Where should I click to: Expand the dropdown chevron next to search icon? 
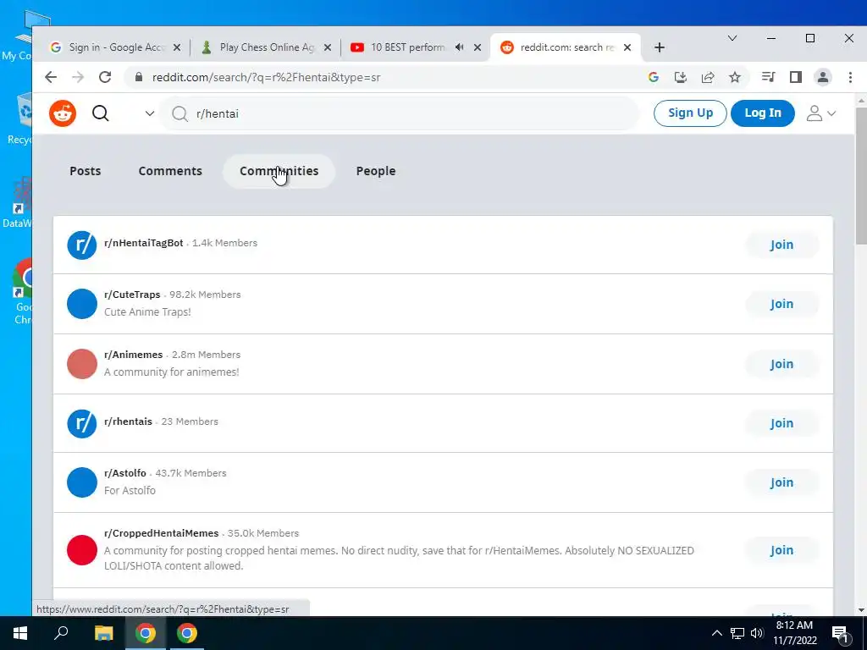149,113
